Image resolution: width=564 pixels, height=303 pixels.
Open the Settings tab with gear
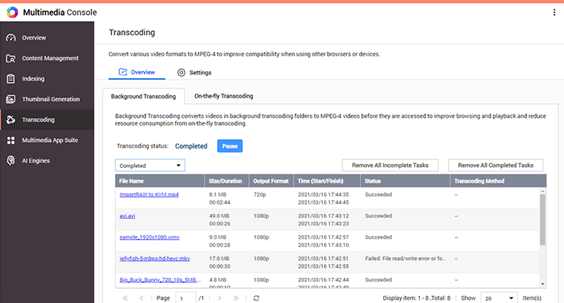194,73
